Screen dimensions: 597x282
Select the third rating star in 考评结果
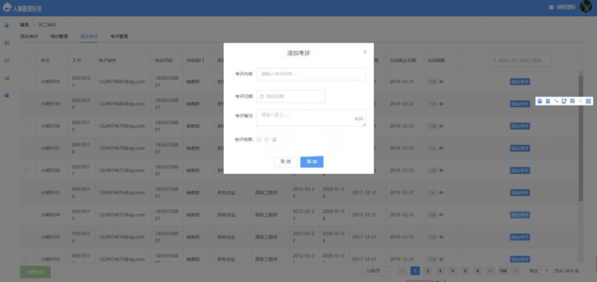pyautogui.click(x=274, y=139)
